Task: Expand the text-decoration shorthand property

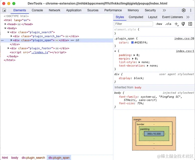Action: coord(148,66)
